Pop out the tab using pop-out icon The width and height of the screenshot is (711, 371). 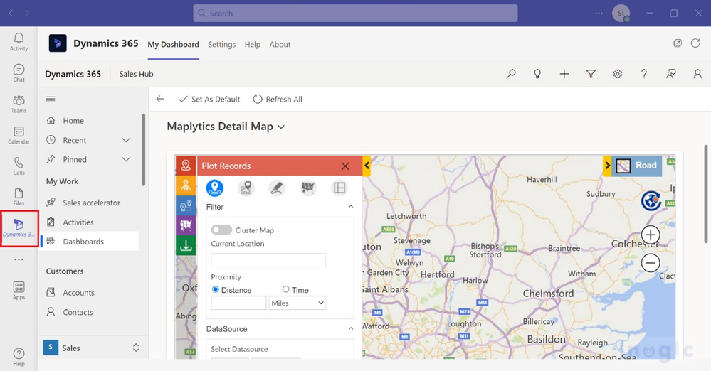(x=678, y=43)
